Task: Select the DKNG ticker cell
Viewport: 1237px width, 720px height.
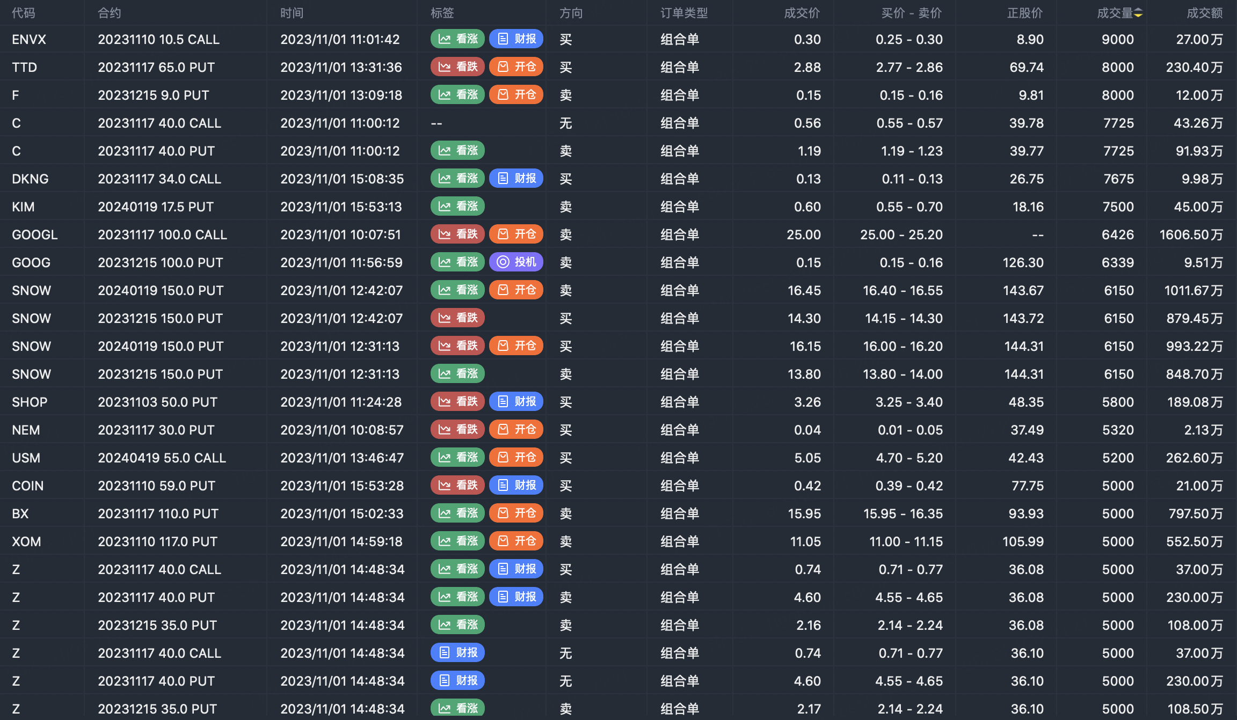Action: 30,179
